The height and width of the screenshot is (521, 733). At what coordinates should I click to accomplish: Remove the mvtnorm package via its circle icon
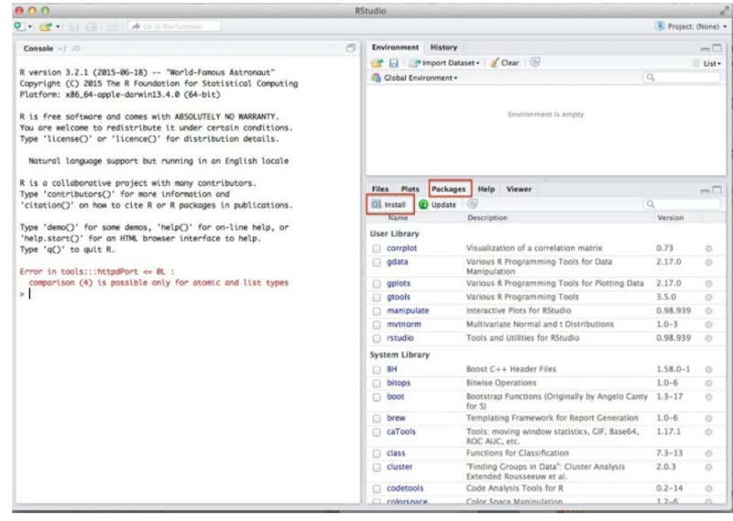click(708, 324)
